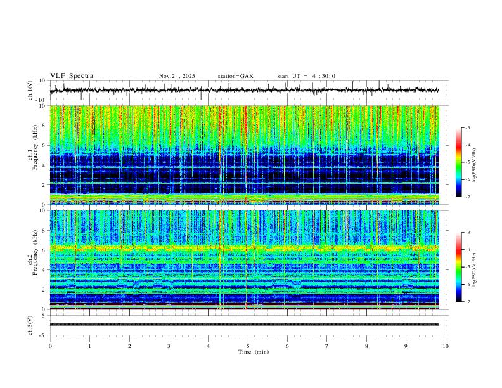Click the 'ch.1(V)' waveform axis label

[x=30, y=90]
